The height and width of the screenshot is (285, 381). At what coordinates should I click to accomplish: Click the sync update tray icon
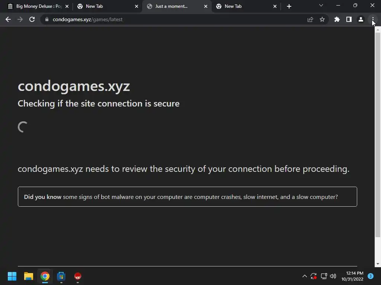(x=314, y=276)
